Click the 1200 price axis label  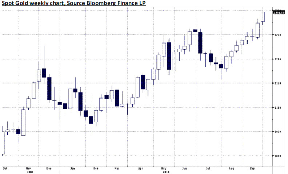278,59
